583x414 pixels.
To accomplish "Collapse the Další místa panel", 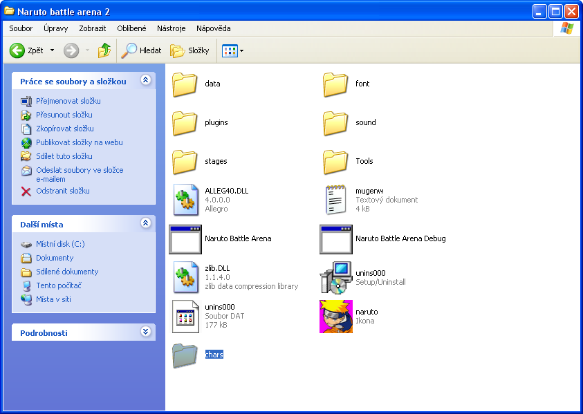I will [x=146, y=223].
